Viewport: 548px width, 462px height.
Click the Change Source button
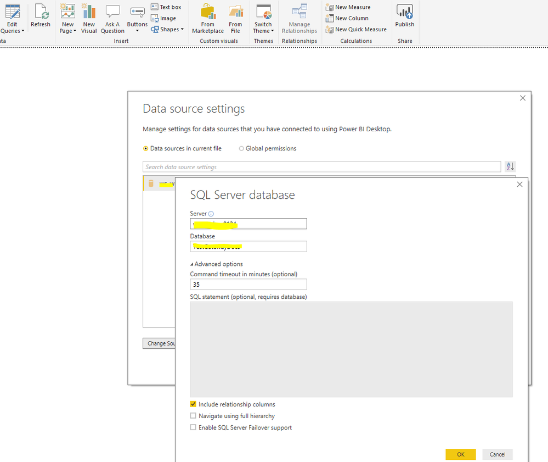point(159,343)
